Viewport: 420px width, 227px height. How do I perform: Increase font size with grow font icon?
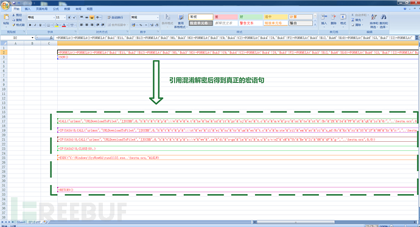[69, 18]
